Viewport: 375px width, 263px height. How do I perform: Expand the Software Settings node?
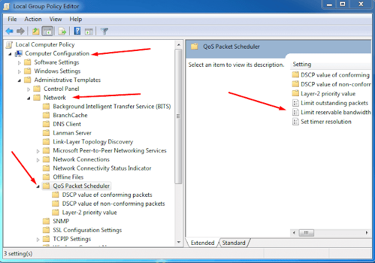(19, 63)
